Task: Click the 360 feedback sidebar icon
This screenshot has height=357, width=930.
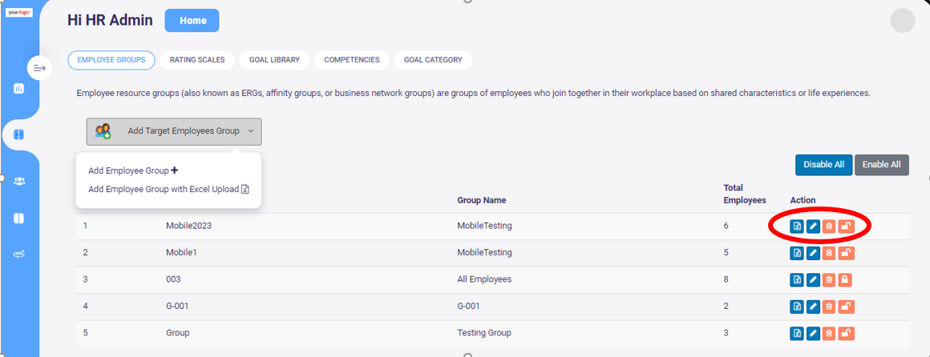Action: 18,254
